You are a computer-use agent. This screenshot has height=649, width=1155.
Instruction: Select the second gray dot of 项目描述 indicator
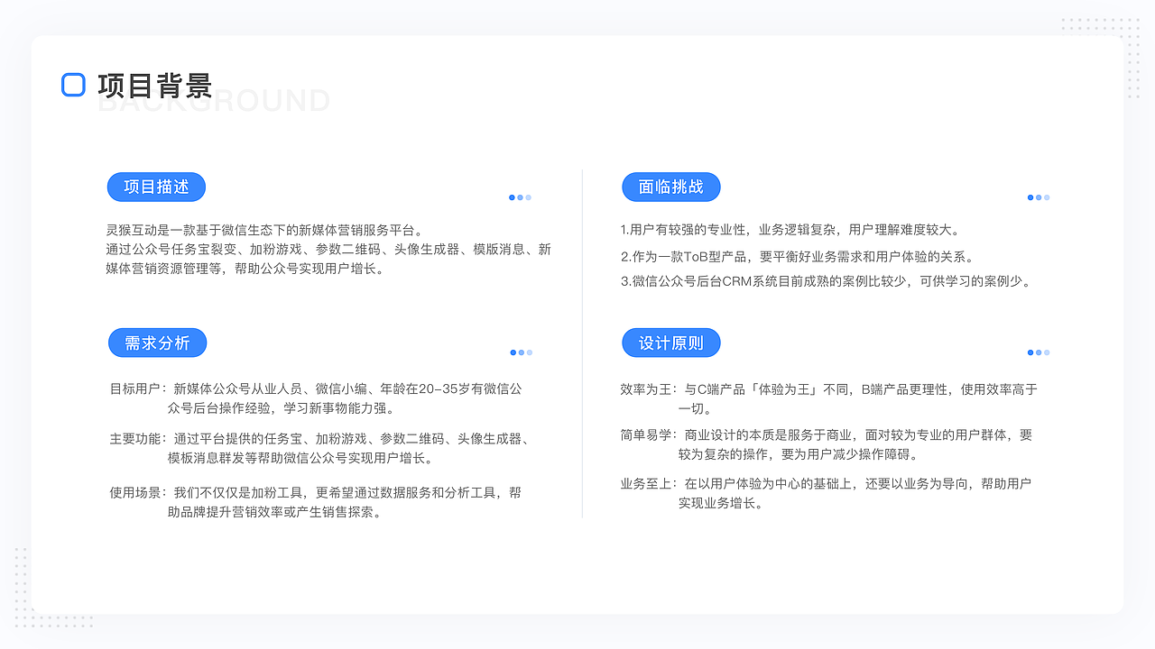[521, 197]
